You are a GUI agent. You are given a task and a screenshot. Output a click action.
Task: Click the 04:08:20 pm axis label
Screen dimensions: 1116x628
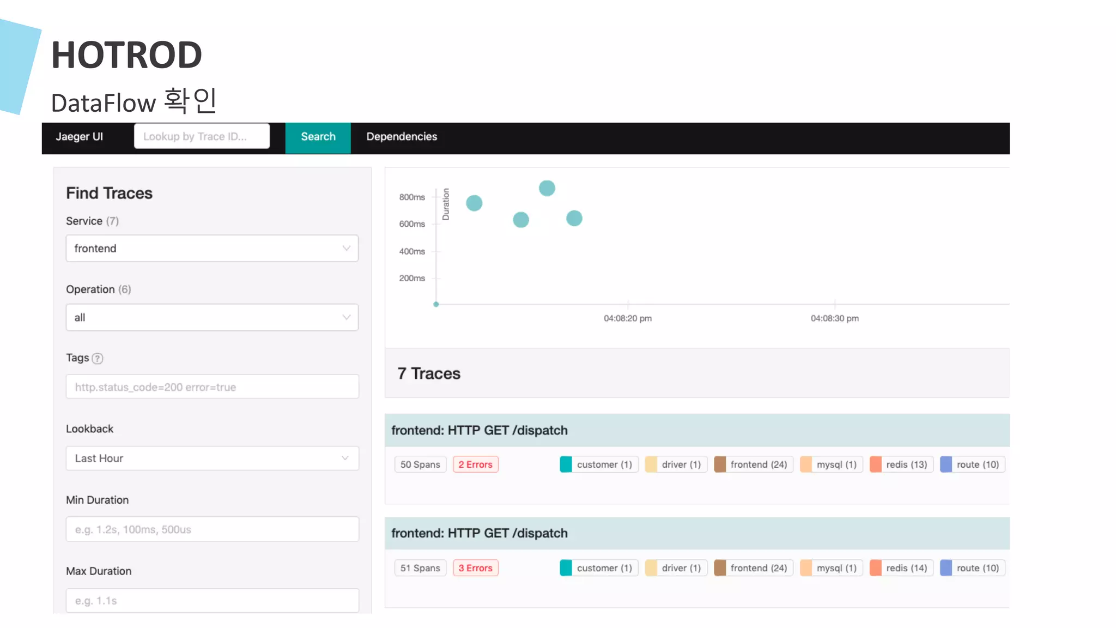(628, 318)
